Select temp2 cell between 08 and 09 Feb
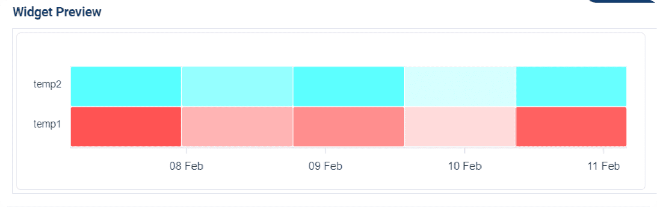 click(237, 86)
